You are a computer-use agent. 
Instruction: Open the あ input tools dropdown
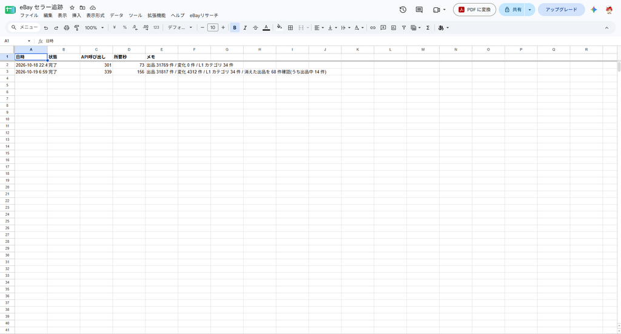443,28
